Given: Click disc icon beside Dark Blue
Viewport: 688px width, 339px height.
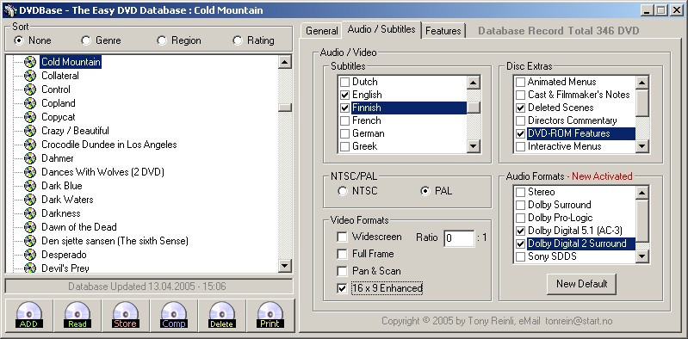Looking at the screenshot, I should [30, 186].
